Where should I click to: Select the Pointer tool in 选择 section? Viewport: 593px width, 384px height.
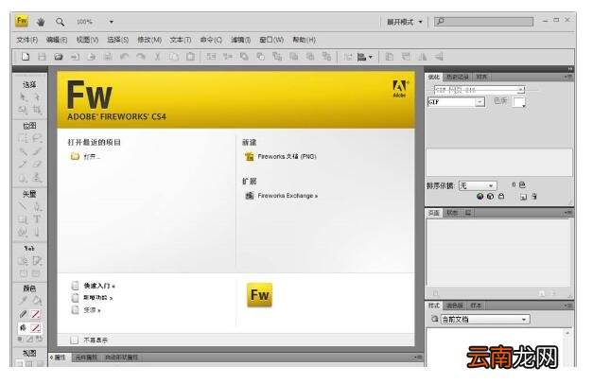[24, 97]
